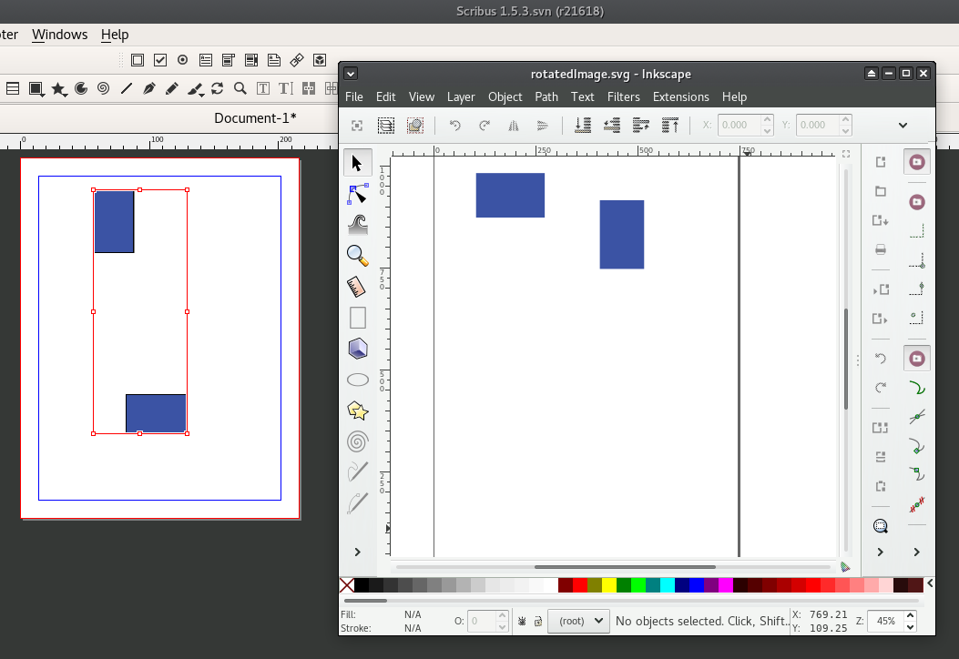Open the (root) layer dropdown

point(578,621)
